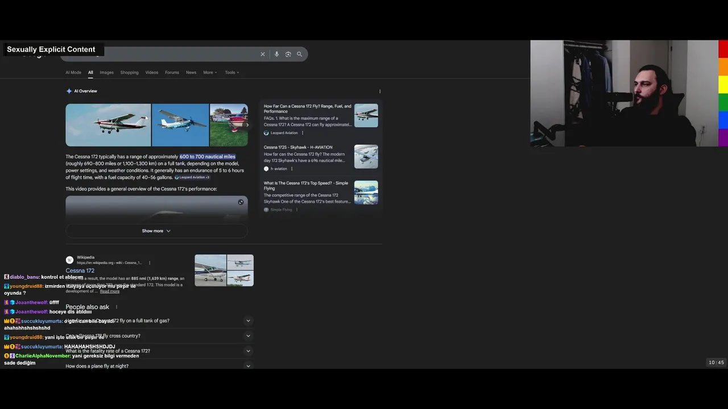This screenshot has height=409, width=728.
Task: Click the AI Overview sparkle icon
Action: click(x=69, y=91)
